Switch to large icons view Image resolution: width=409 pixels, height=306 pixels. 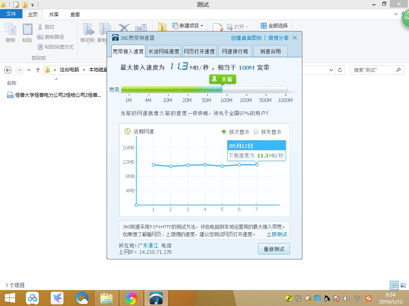coord(403,285)
